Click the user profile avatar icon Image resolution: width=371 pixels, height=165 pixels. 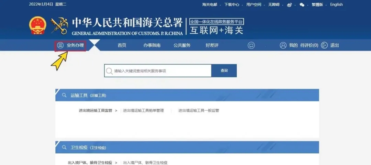283,45
